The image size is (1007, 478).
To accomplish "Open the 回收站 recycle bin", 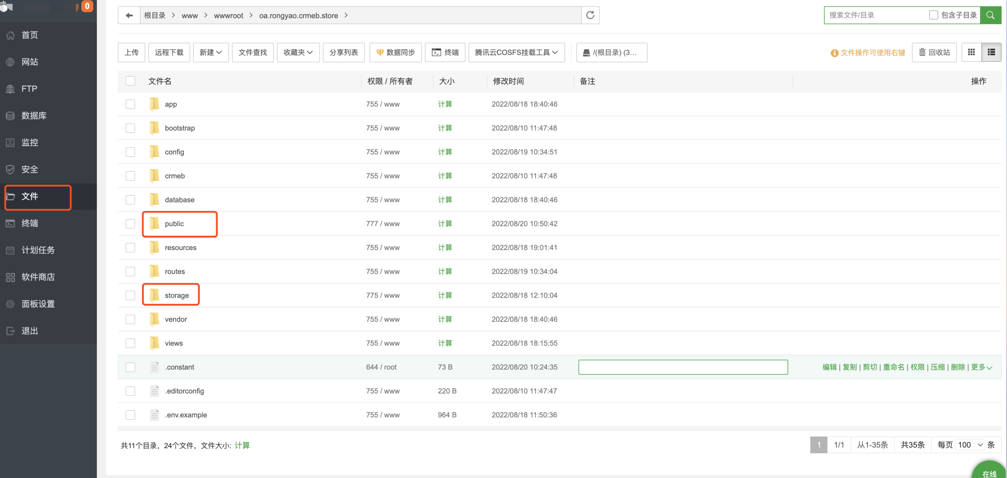I will [x=934, y=52].
